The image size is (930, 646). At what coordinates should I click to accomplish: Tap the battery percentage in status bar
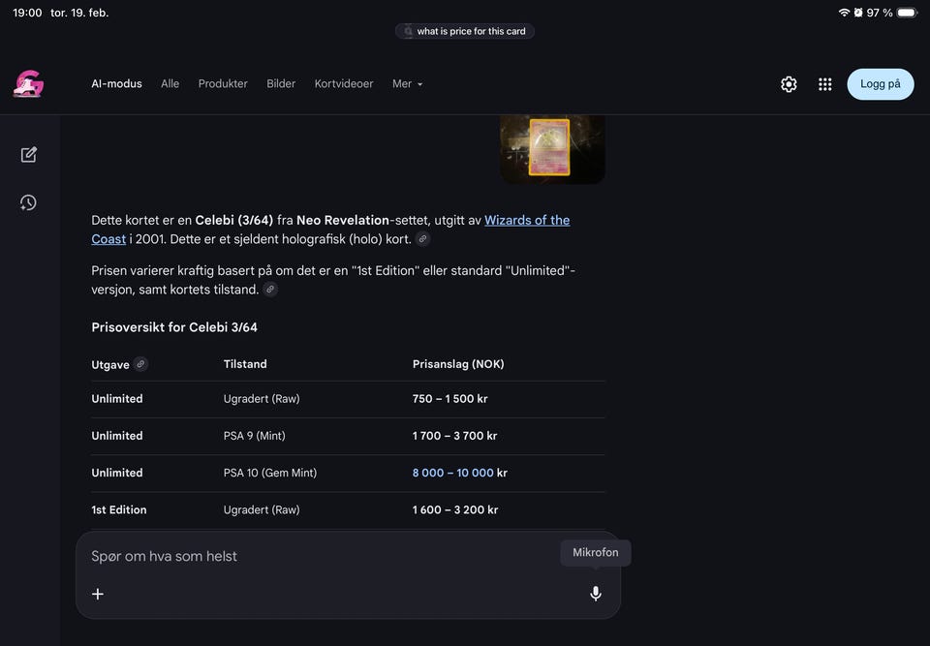[879, 13]
